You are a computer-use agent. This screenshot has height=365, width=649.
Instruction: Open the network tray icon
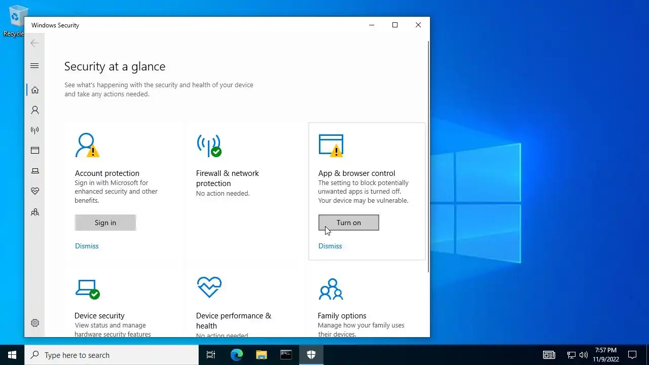pyautogui.click(x=571, y=355)
